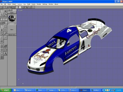Screen dimensions: 123x92
Task: Open the Scripts menu
Action: (x=33, y=4)
